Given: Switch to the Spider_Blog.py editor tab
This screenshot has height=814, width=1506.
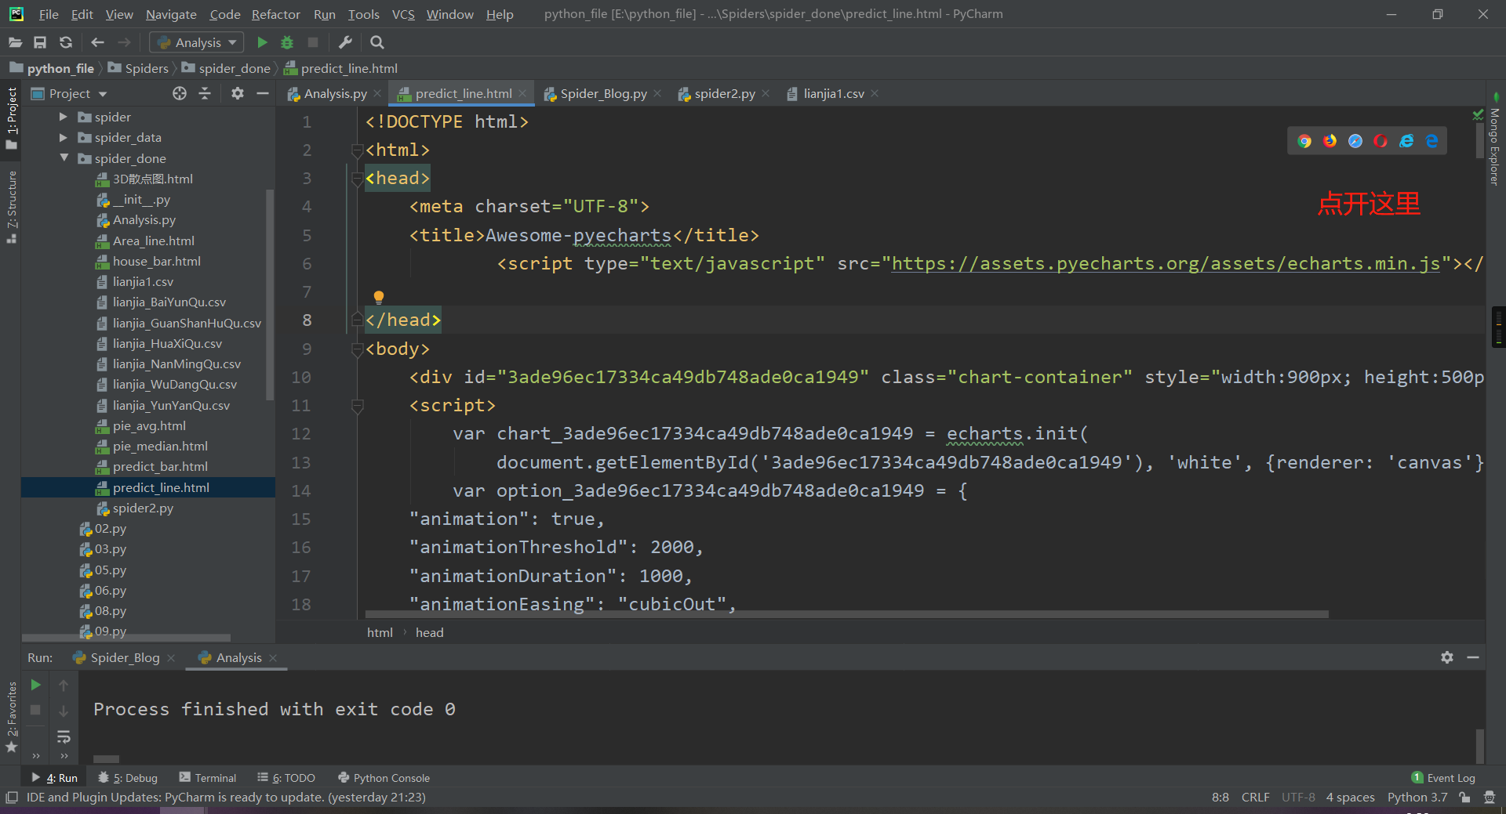Looking at the screenshot, I should pyautogui.click(x=603, y=93).
